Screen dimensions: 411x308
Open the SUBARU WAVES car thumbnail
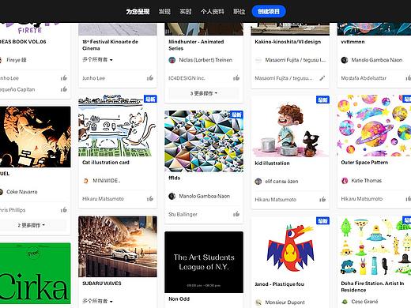coord(118,246)
